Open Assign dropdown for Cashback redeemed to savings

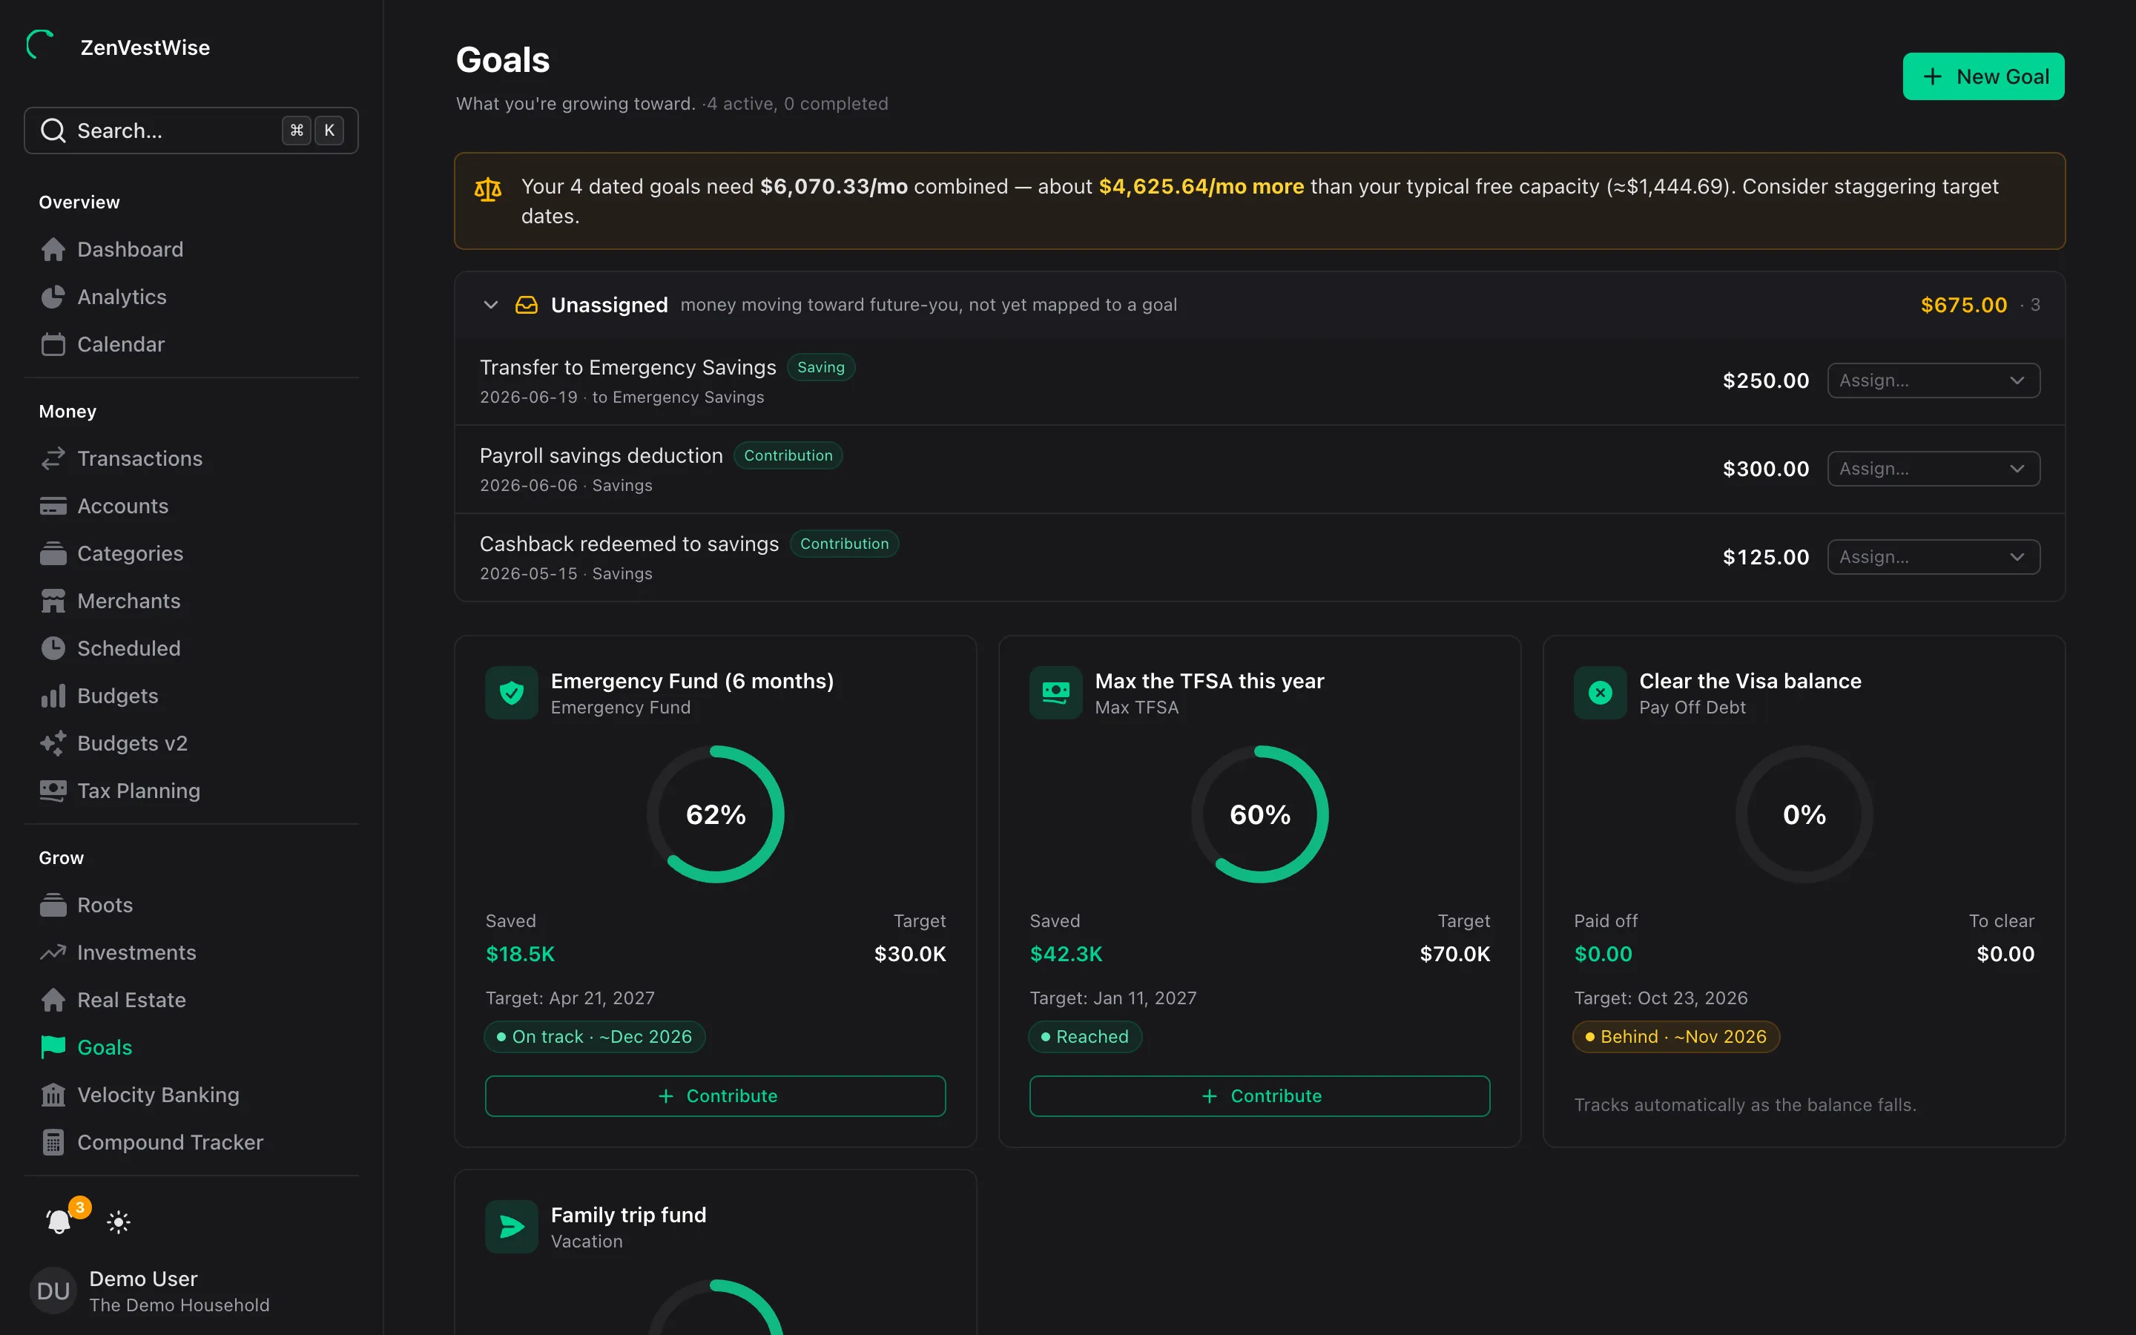tap(1933, 557)
